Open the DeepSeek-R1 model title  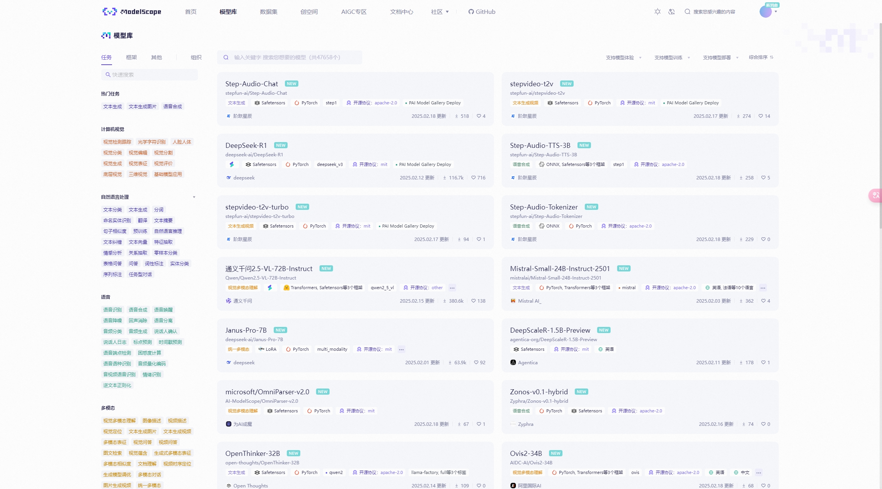246,145
